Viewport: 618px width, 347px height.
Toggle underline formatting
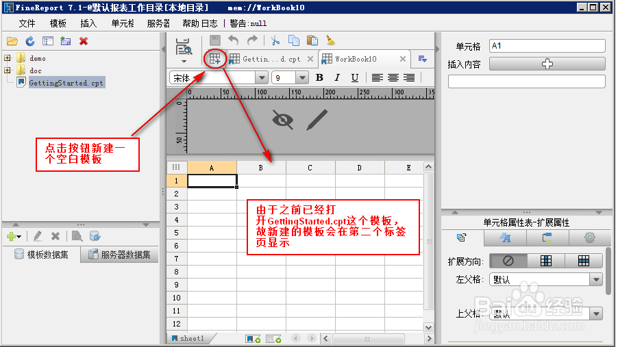[x=355, y=77]
